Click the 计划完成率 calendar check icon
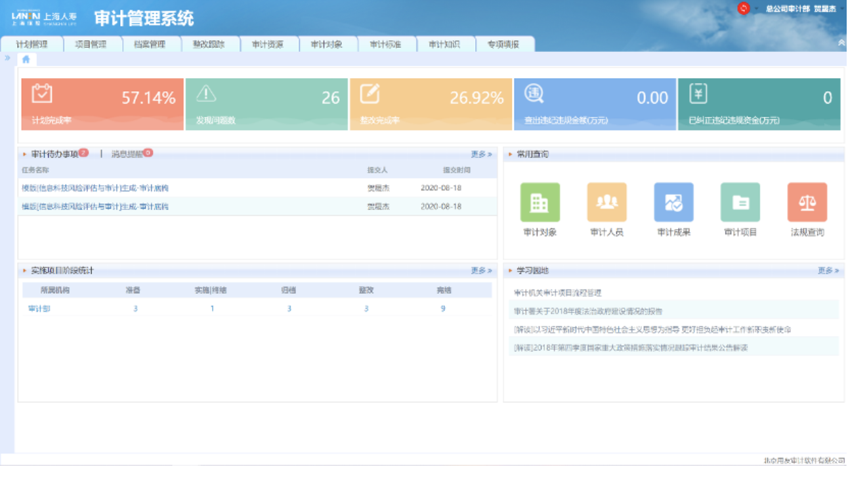This screenshot has width=848, height=479. tap(42, 93)
